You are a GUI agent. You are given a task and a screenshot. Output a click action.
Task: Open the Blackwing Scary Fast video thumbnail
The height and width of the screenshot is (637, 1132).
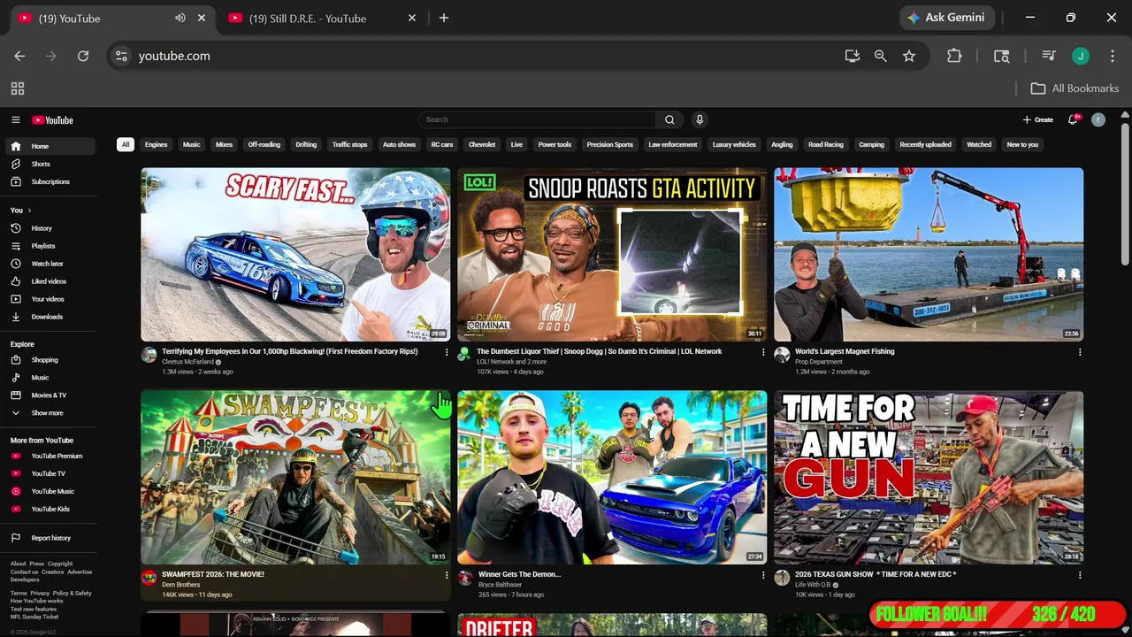coord(295,255)
